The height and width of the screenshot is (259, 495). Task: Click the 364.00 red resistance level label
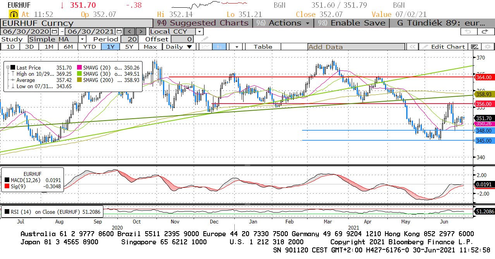[484, 77]
